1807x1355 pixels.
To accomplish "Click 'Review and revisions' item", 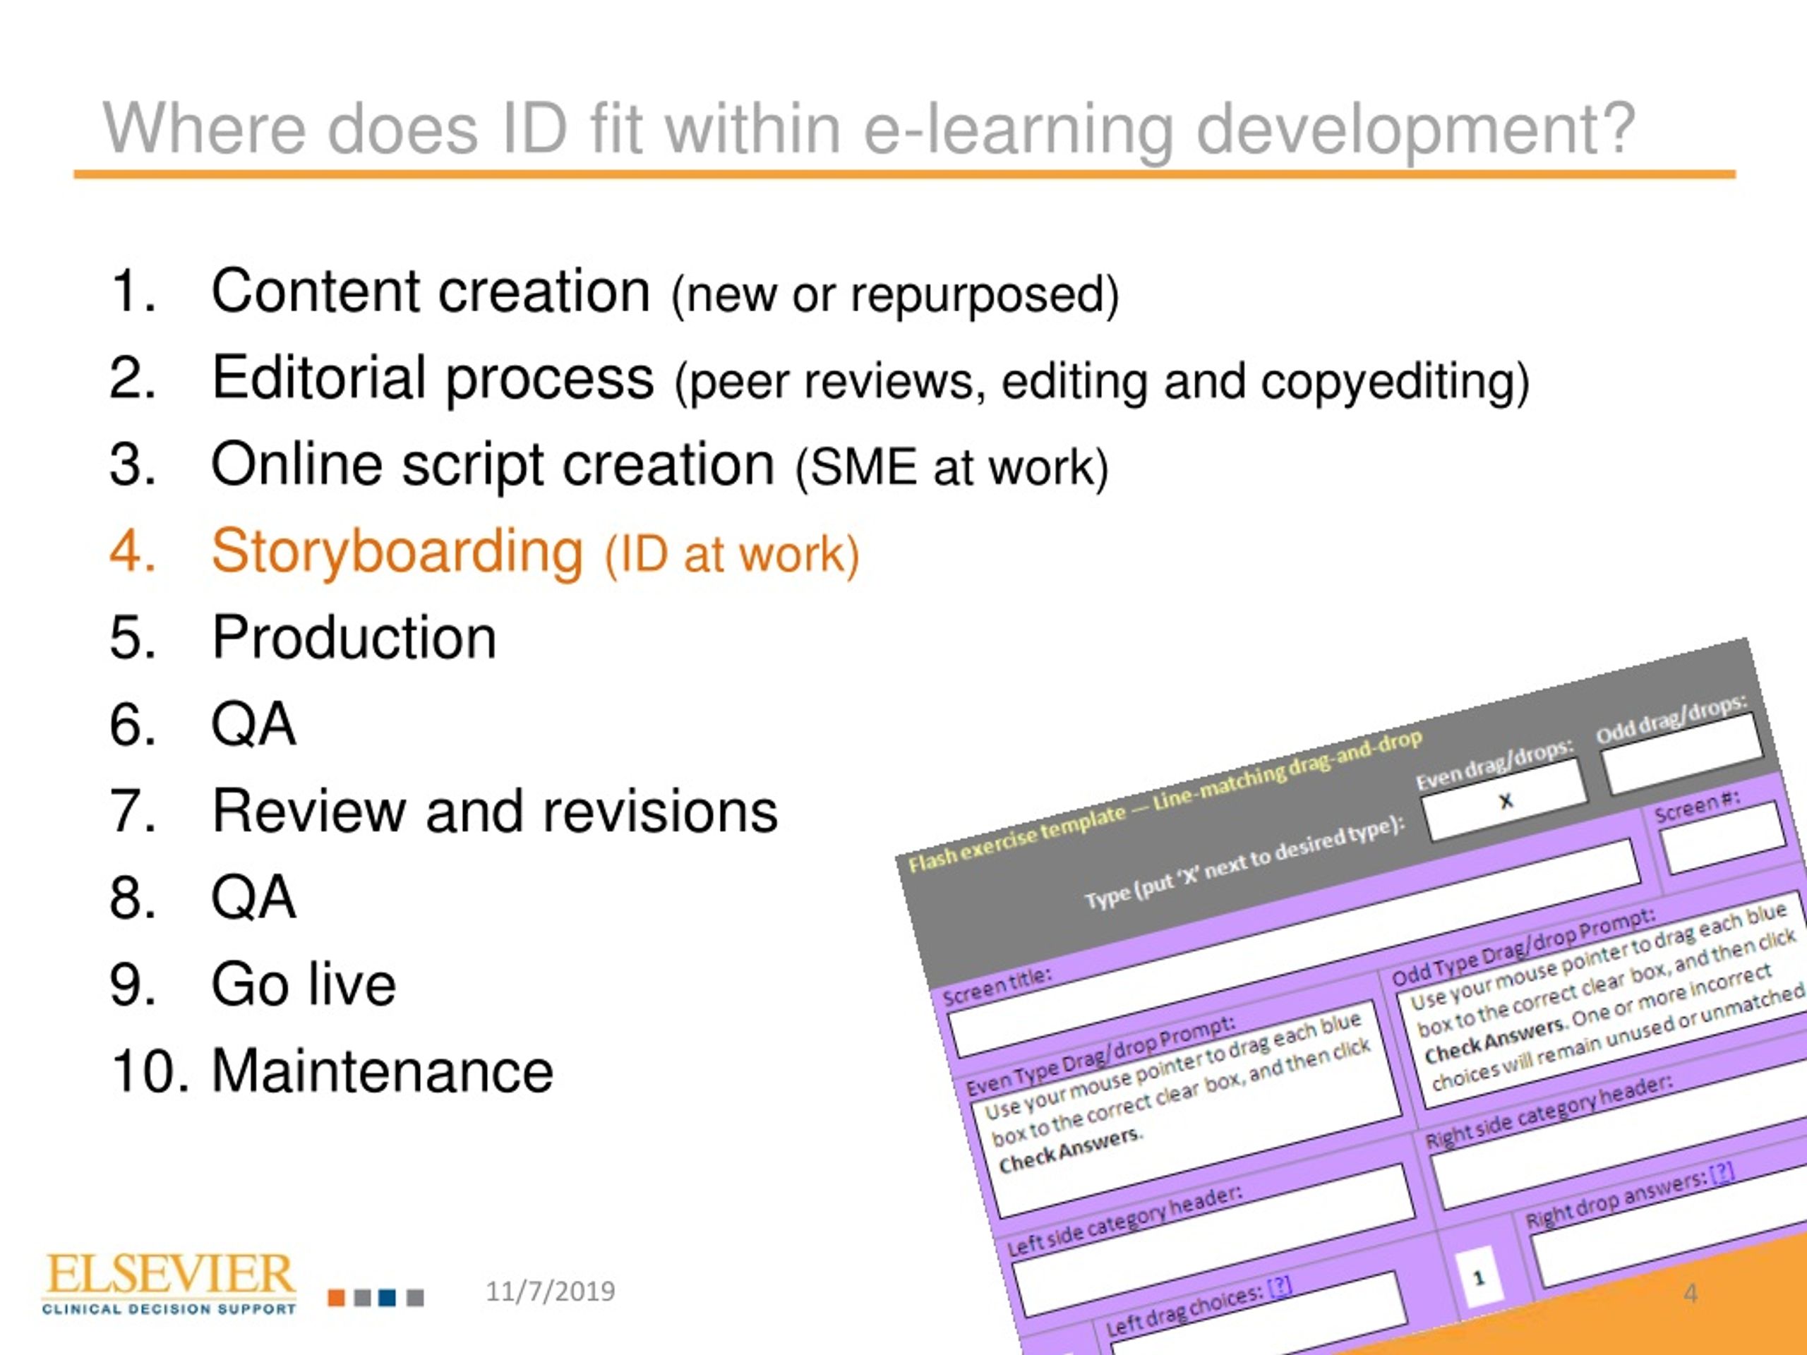I will click(494, 811).
